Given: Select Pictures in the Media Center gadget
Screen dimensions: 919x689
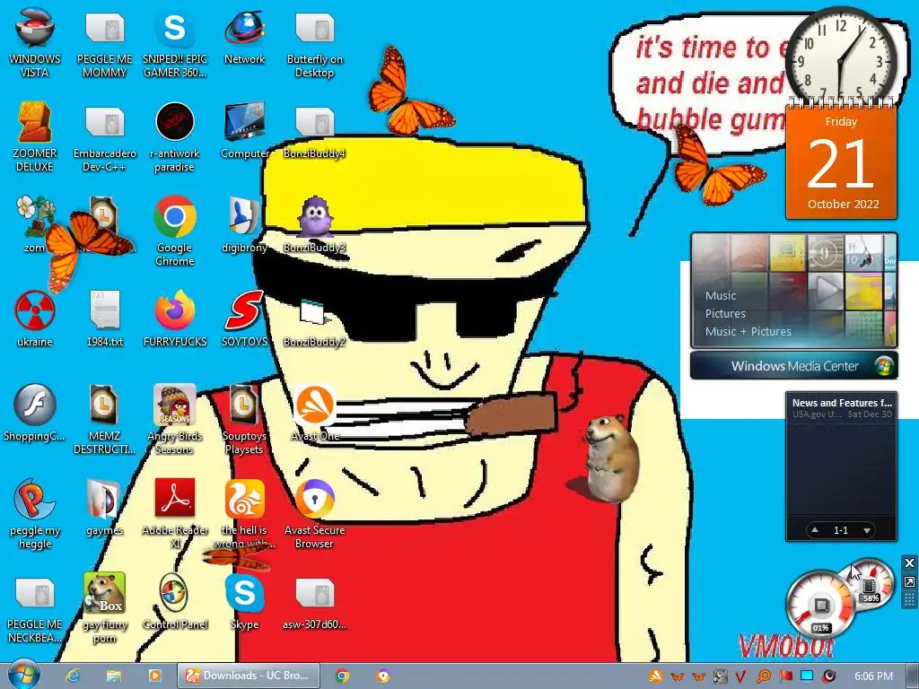Looking at the screenshot, I should 725,313.
